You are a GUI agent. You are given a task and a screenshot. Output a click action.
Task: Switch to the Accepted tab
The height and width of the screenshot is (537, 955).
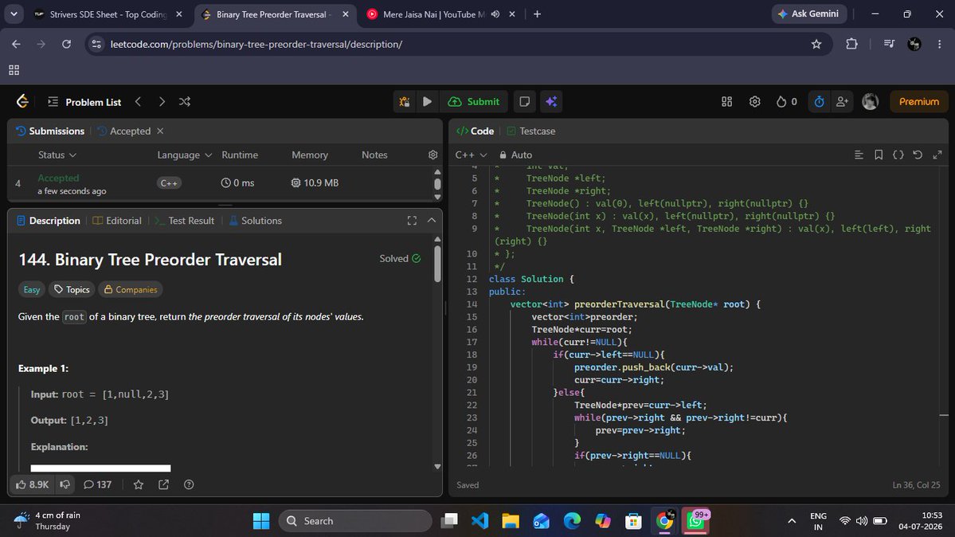[x=124, y=131]
